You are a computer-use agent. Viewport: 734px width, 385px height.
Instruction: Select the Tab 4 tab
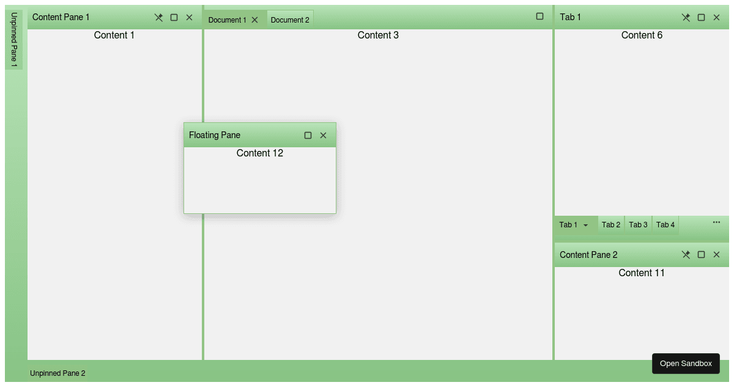(x=665, y=225)
